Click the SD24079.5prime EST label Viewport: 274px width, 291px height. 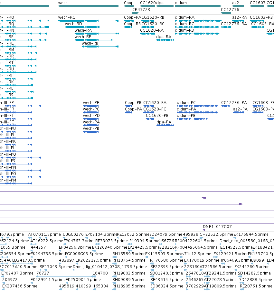tap(166, 234)
